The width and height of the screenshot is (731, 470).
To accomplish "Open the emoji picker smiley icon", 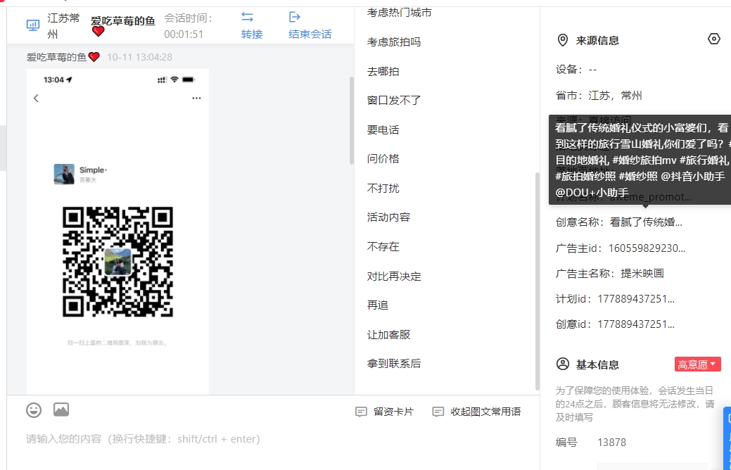I will pos(34,410).
